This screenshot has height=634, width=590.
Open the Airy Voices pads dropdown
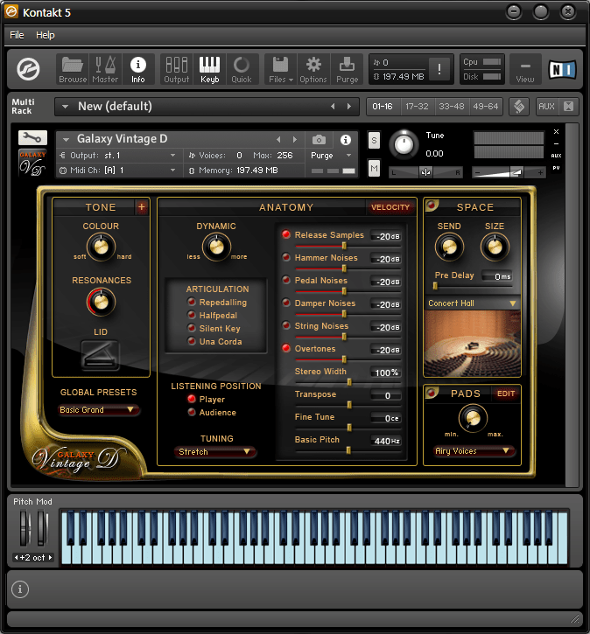point(474,451)
